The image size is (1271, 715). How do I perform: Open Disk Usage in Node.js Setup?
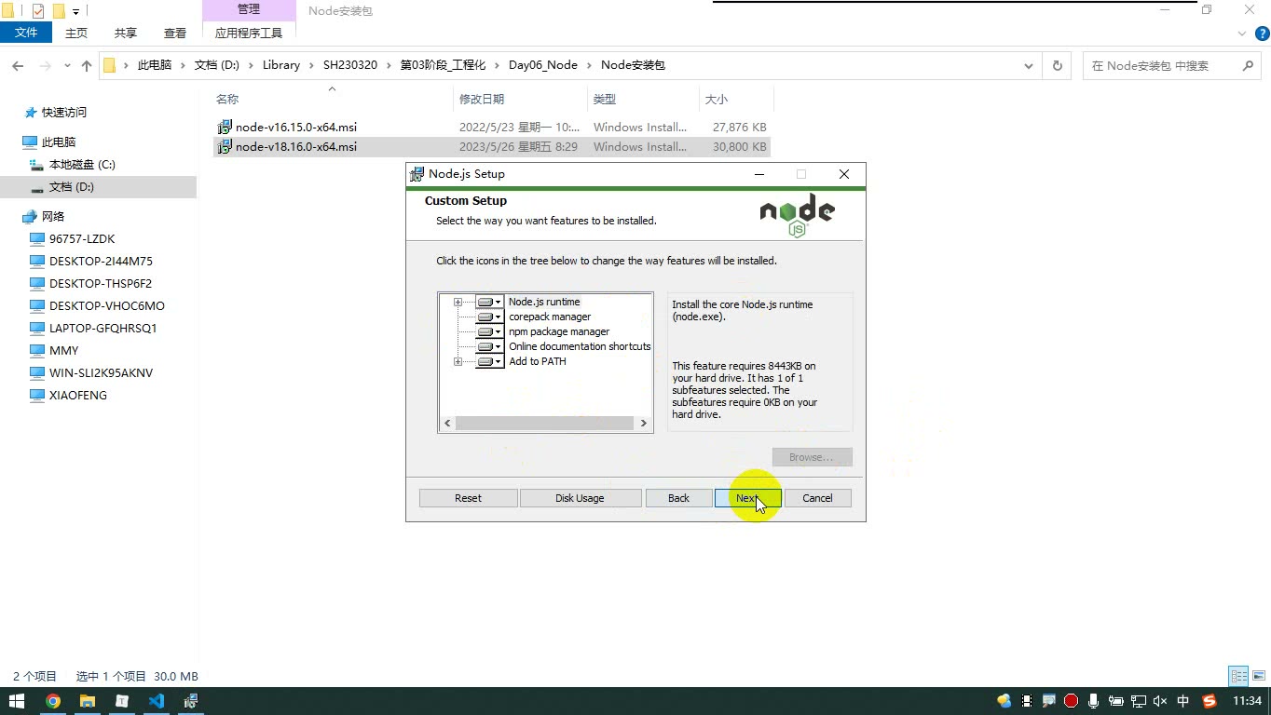click(580, 498)
